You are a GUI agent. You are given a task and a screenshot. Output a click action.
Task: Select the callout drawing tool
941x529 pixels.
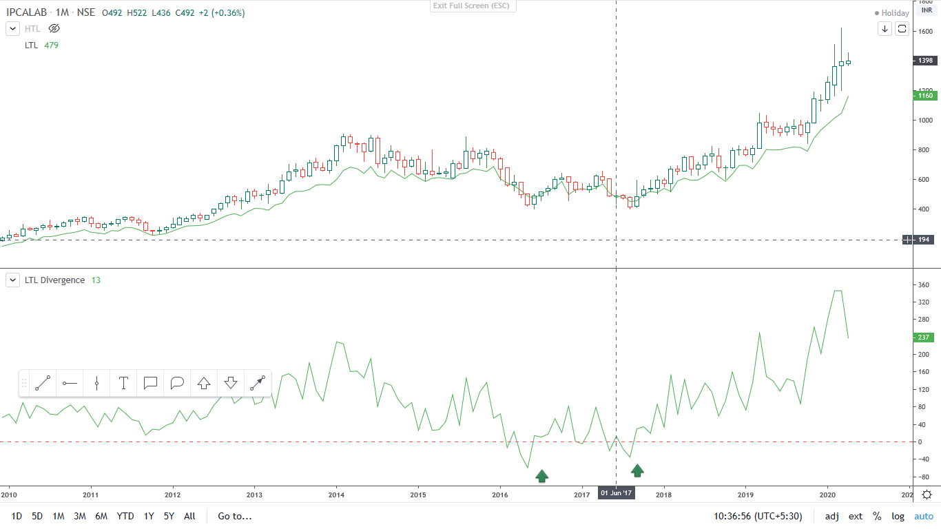click(x=150, y=383)
